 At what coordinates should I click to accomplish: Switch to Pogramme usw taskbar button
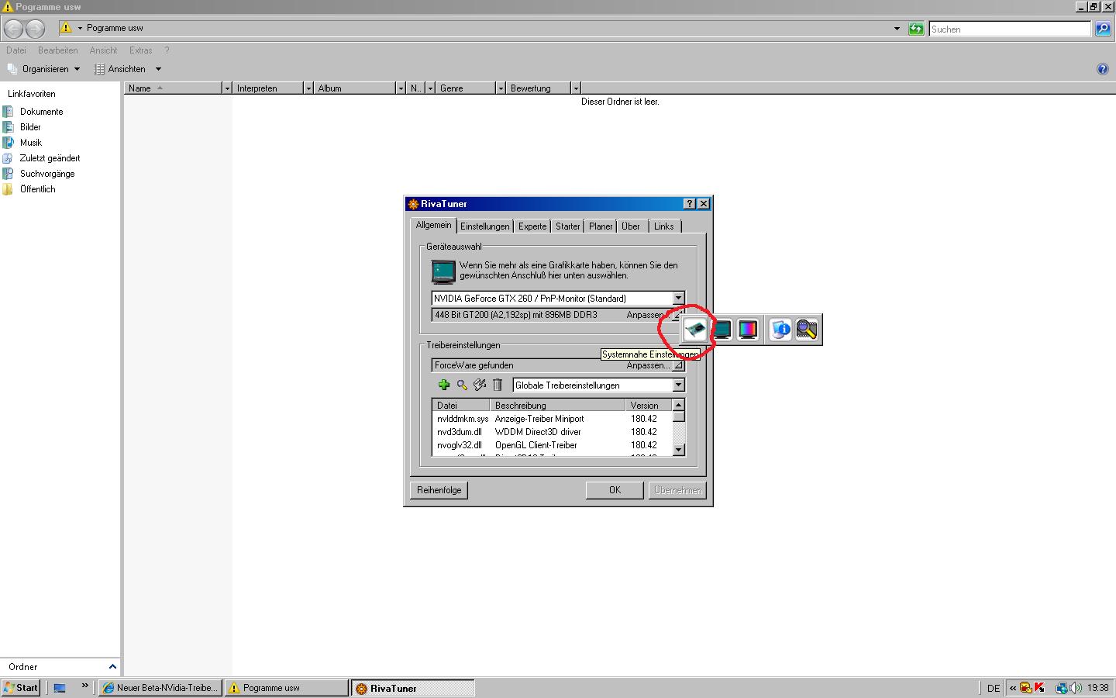(287, 688)
